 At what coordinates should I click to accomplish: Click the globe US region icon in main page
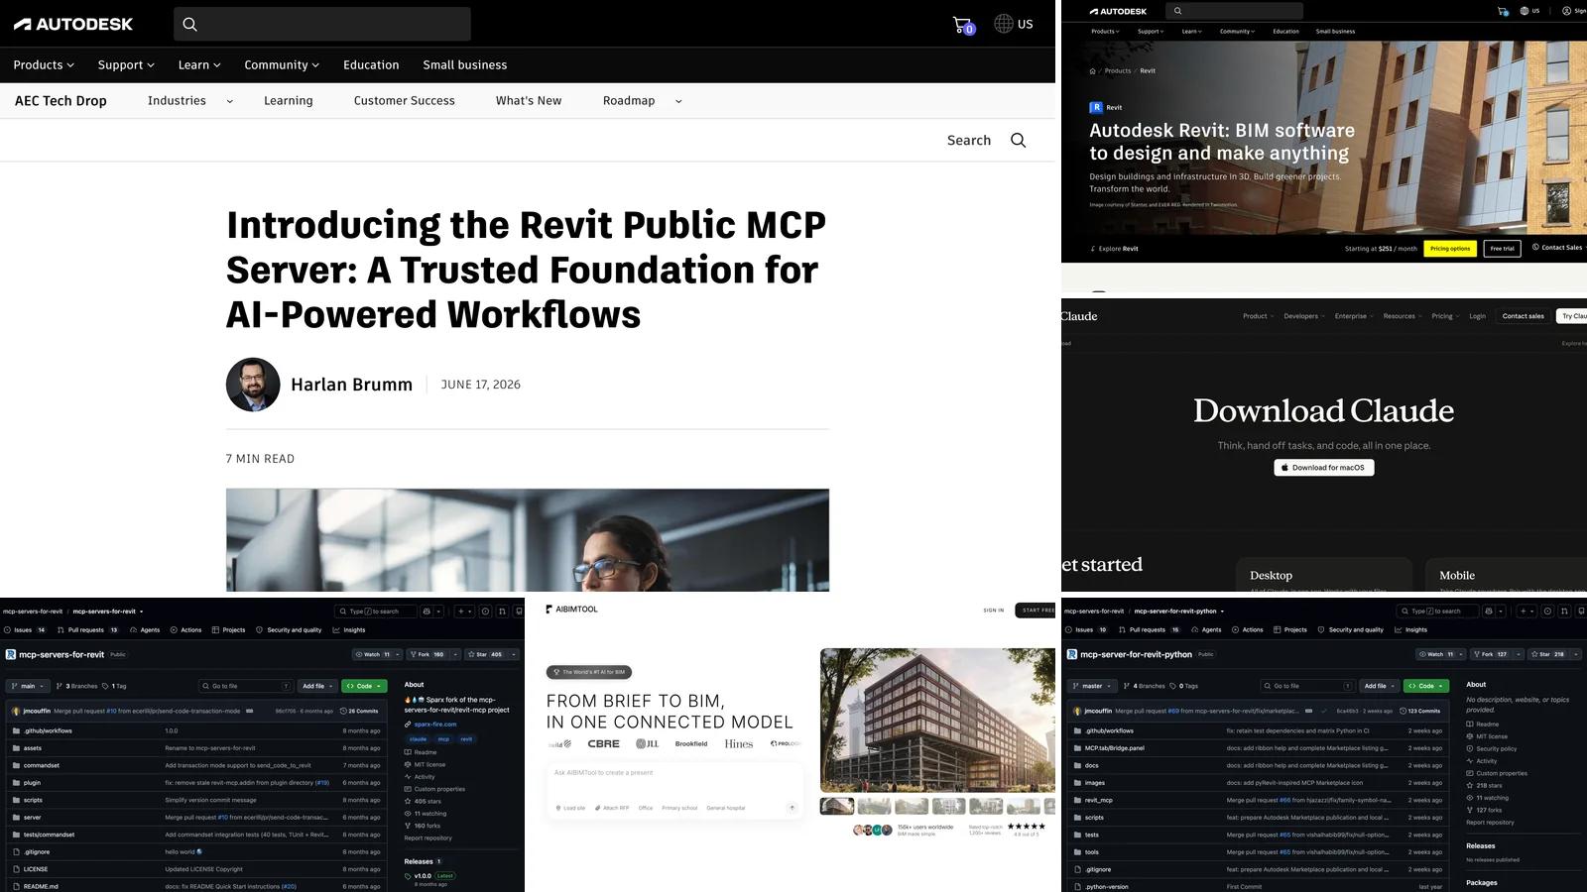point(1004,24)
